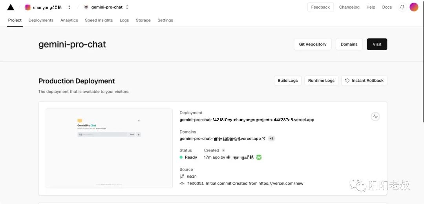Open the Speed Insights tab

99,20
